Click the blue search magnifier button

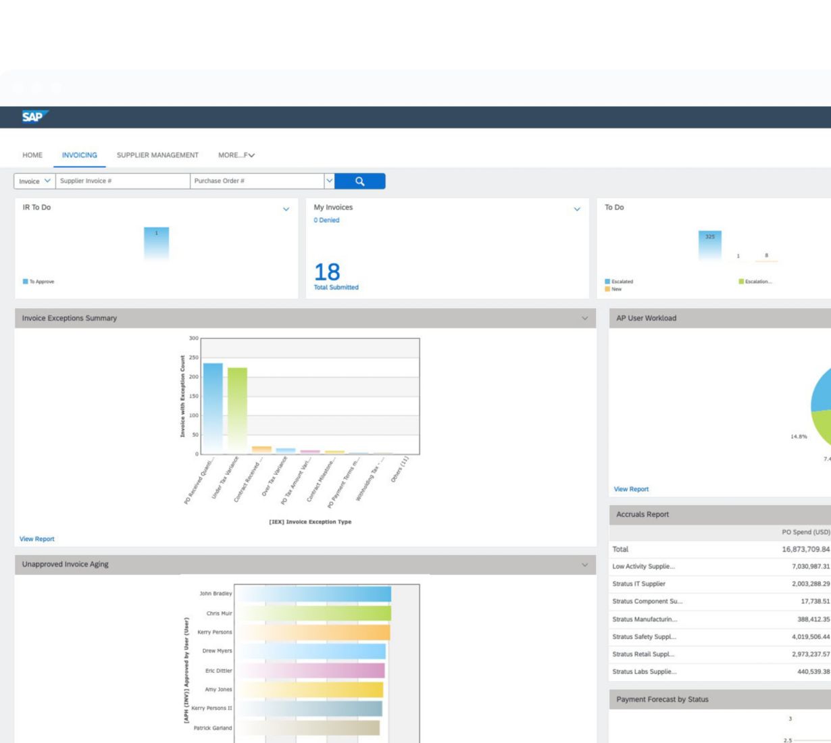(359, 181)
